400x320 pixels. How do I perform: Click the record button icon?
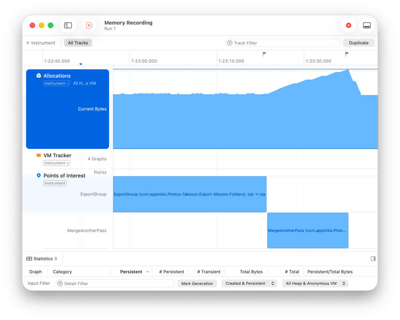(x=89, y=25)
